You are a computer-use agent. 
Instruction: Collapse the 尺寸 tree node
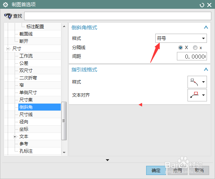8,49
